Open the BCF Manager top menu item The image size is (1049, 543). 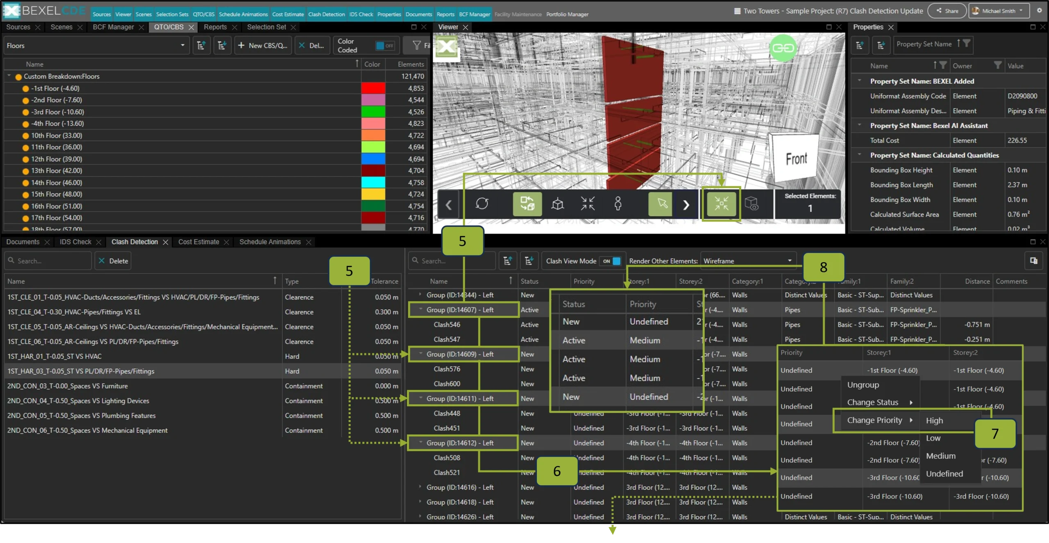tap(474, 14)
